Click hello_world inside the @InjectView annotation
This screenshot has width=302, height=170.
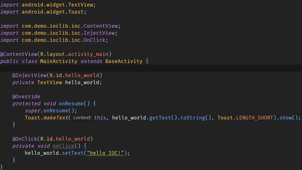point(82,75)
